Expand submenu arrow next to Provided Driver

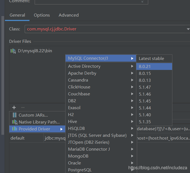pyautogui.click(x=62, y=129)
